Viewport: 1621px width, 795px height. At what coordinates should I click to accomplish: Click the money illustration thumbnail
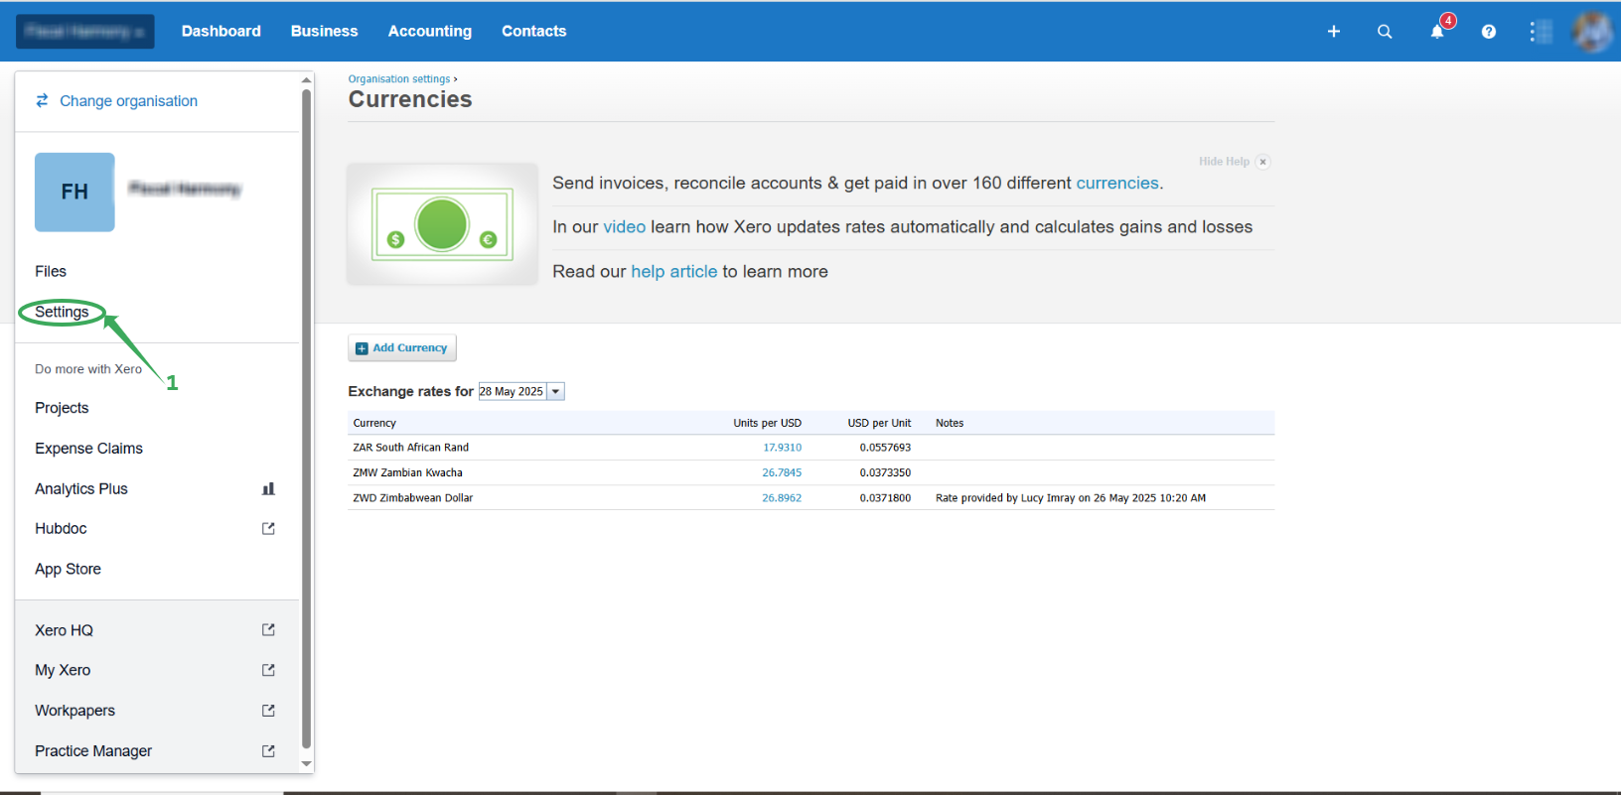pyautogui.click(x=442, y=224)
